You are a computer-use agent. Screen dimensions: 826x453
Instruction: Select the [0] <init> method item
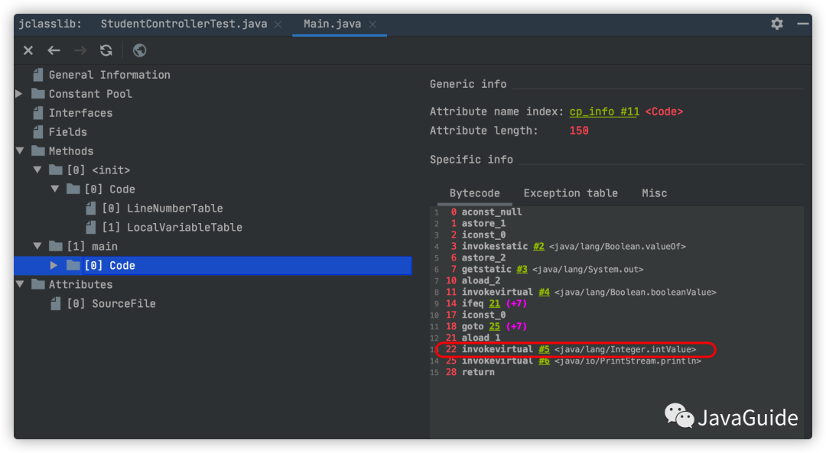click(98, 170)
